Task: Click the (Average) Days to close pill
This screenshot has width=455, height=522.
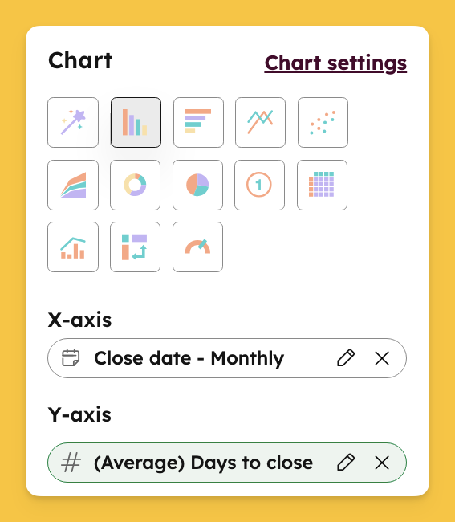Action: pyautogui.click(x=227, y=463)
